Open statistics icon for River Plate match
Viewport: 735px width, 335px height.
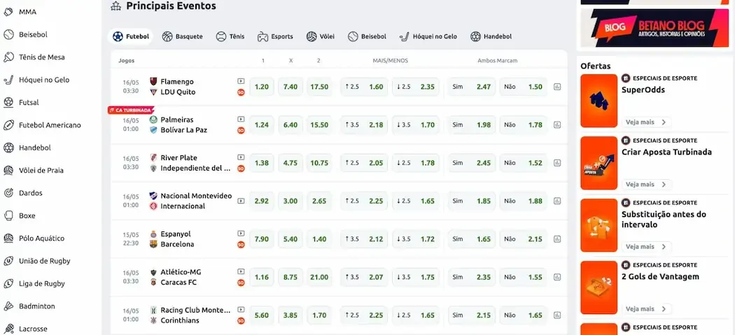[x=557, y=163]
